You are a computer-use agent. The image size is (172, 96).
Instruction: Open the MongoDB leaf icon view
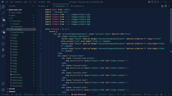tap(3, 50)
